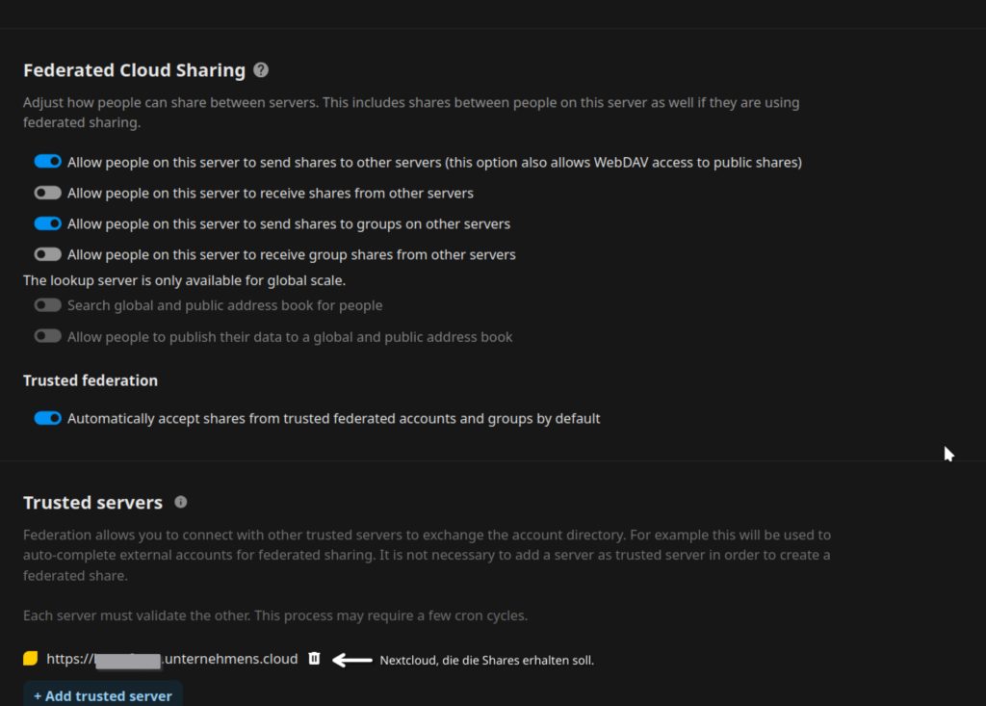Enable receiving group shares from other servers
The width and height of the screenshot is (986, 706).
(47, 254)
